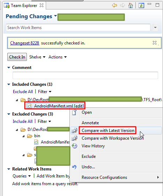Screen dimensions: 163x196
Task: Click the Exclude All link
Action: pyautogui.click(x=23, y=92)
